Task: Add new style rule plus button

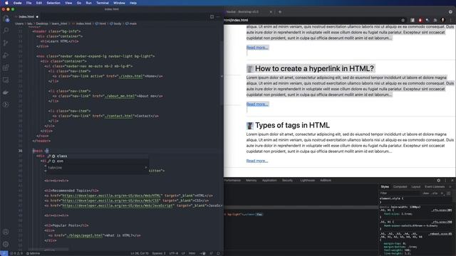Action: 442,193
